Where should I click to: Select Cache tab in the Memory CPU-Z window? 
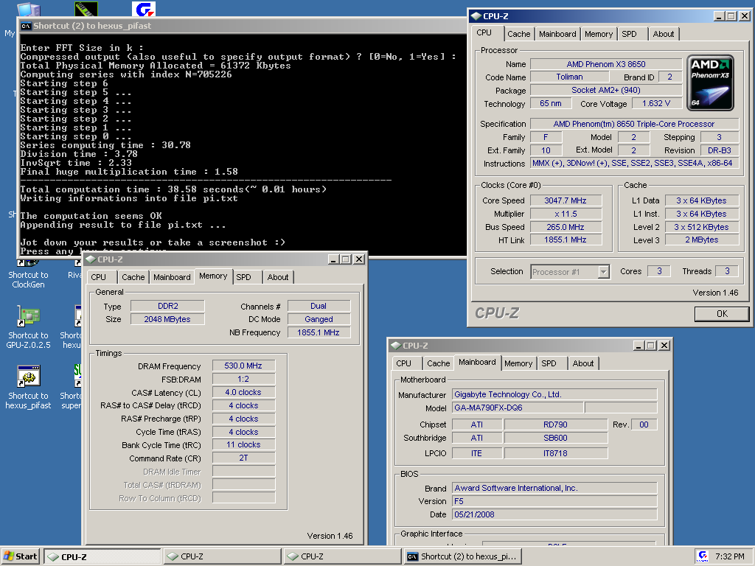click(x=133, y=277)
